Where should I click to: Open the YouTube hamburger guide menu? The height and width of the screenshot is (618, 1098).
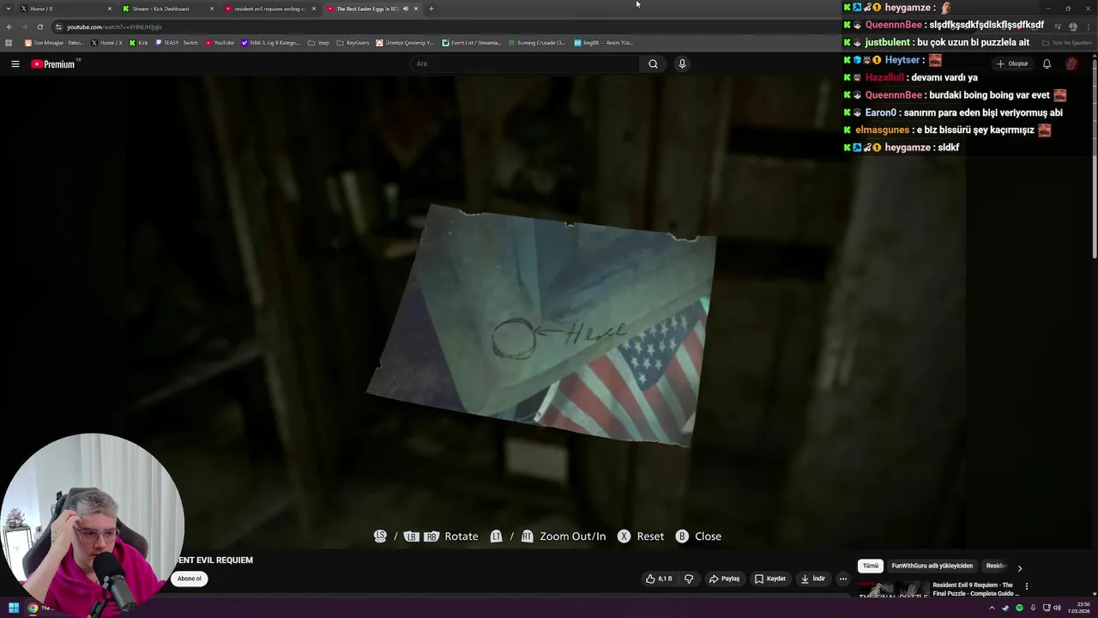(x=15, y=64)
